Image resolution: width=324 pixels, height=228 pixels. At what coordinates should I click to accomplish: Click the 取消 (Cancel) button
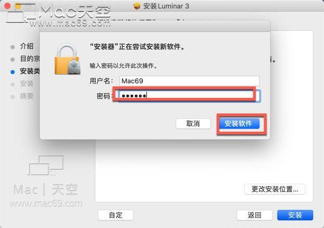[193, 123]
